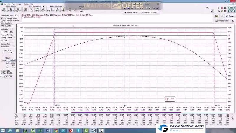Click the black X icon beside Superimpose Plot
The width and height of the screenshot is (236, 133).
coord(233,21)
